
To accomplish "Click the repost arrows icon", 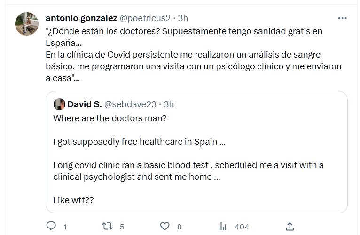I will [x=108, y=226].
